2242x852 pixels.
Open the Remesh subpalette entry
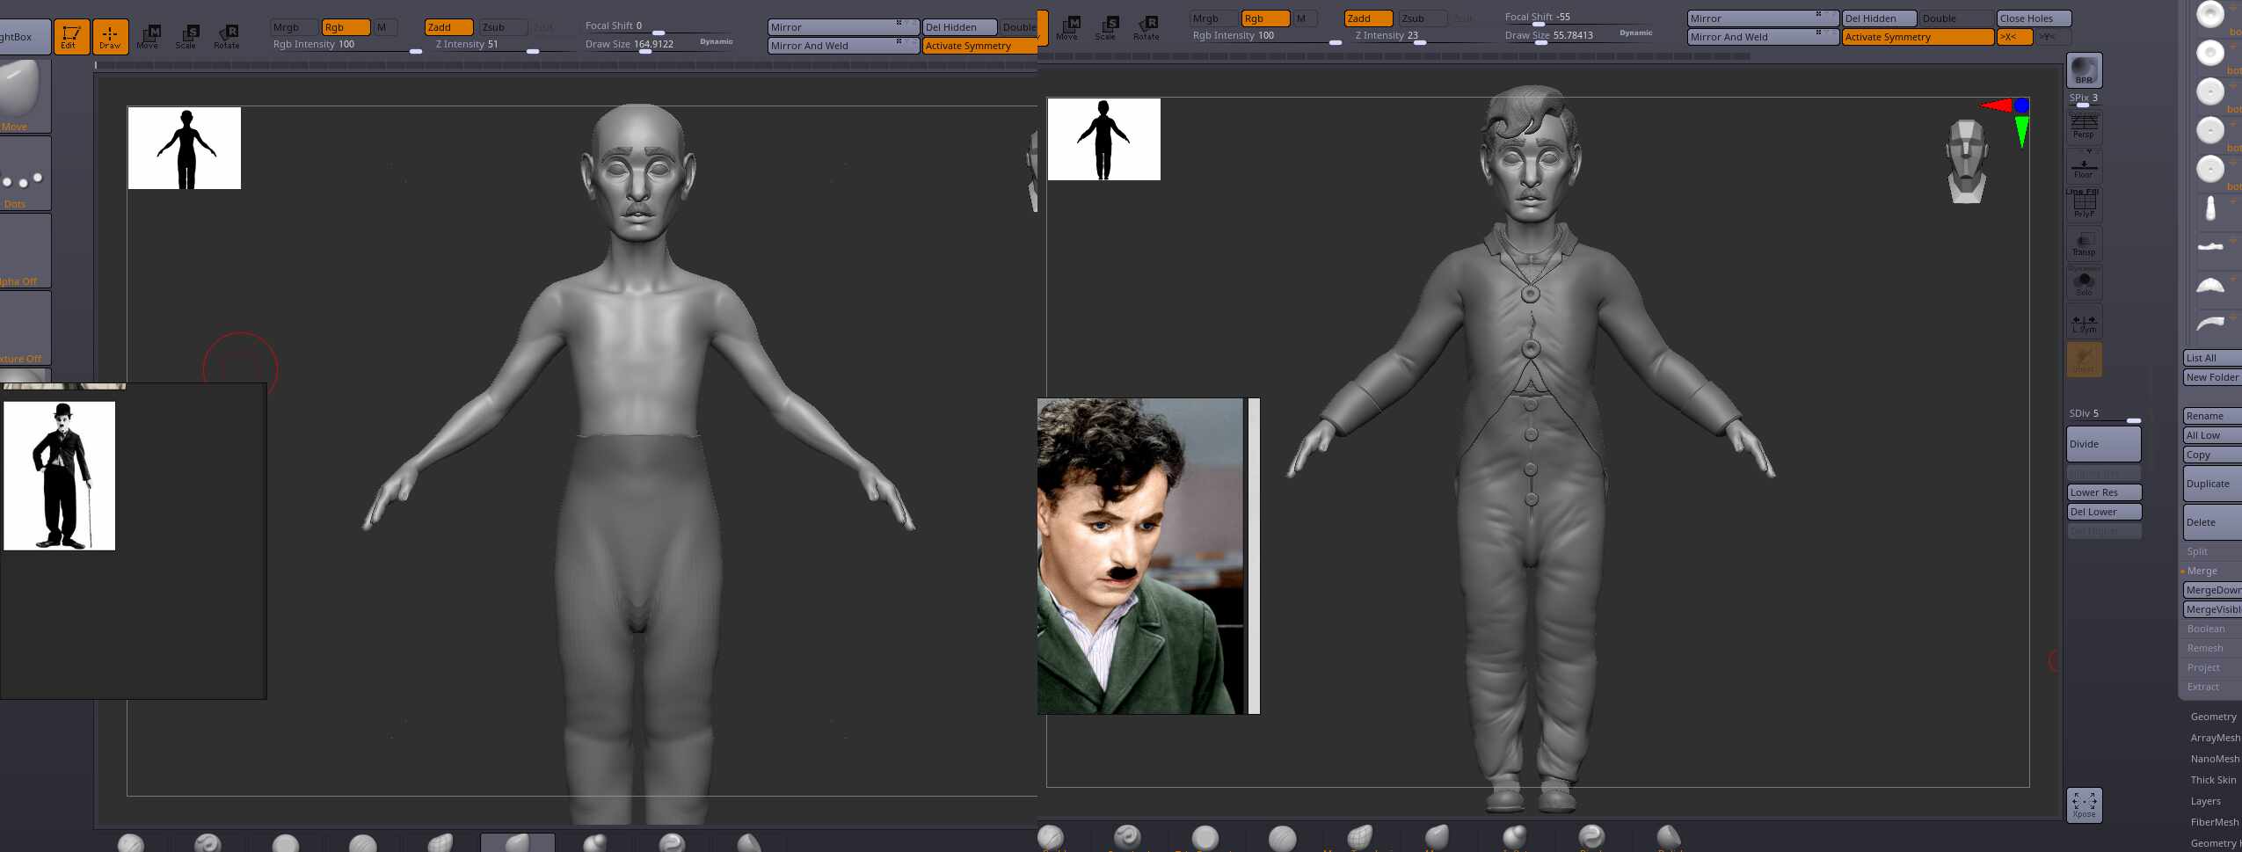point(2205,648)
